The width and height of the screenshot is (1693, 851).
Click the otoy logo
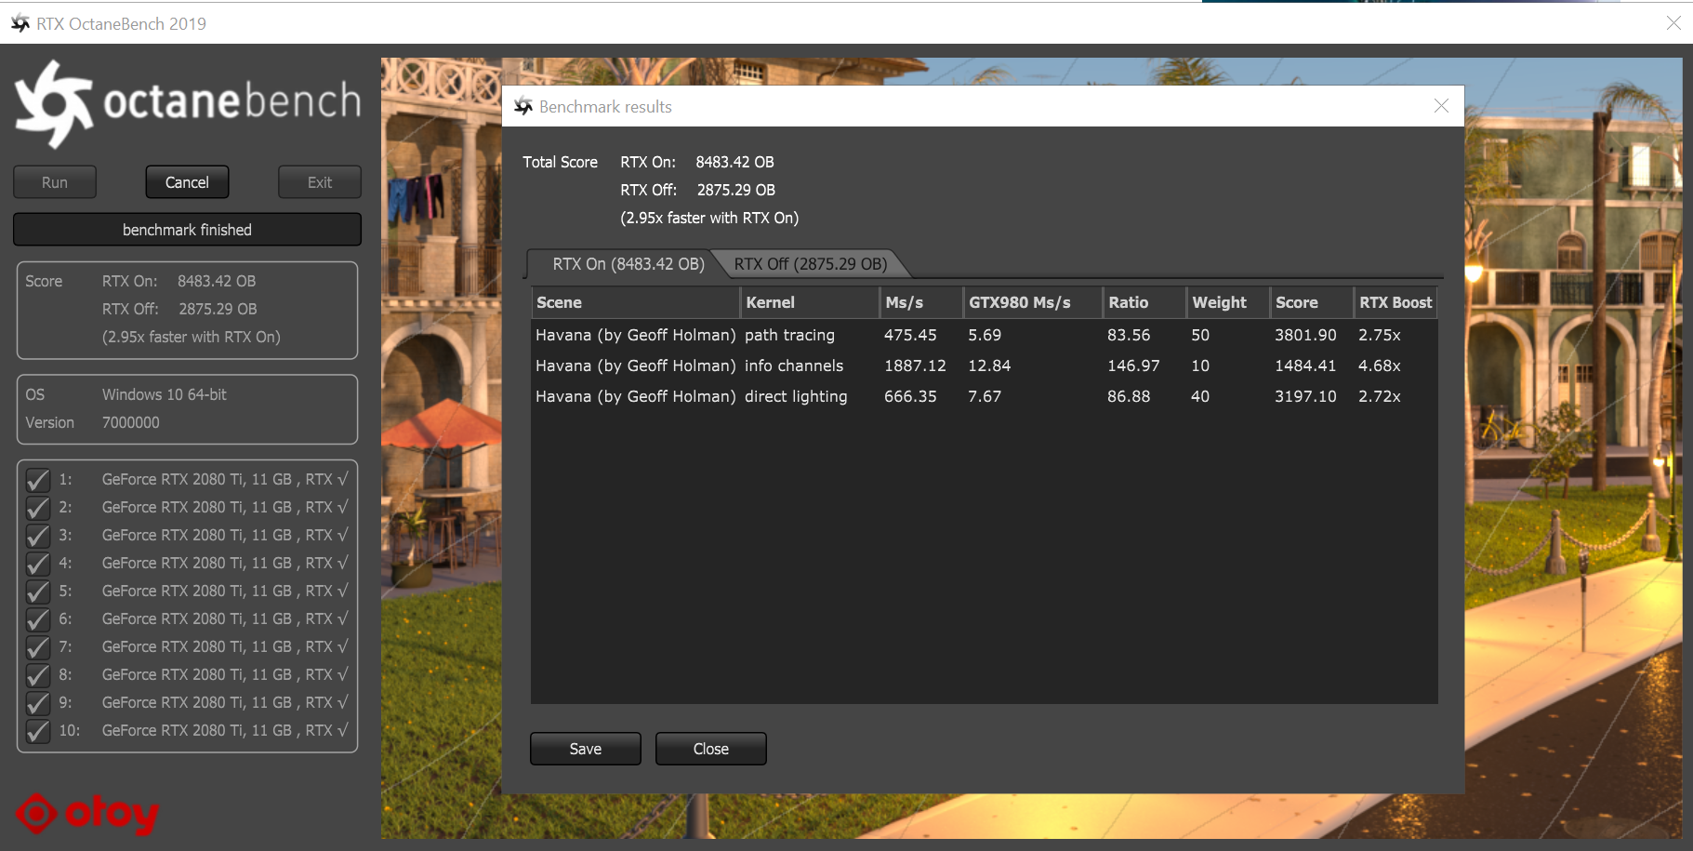point(87,814)
